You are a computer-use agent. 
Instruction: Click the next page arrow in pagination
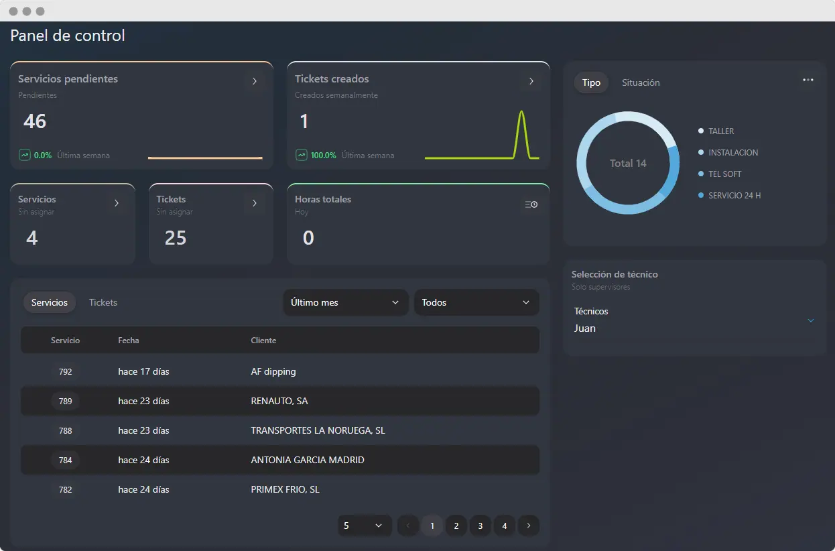tap(528, 526)
